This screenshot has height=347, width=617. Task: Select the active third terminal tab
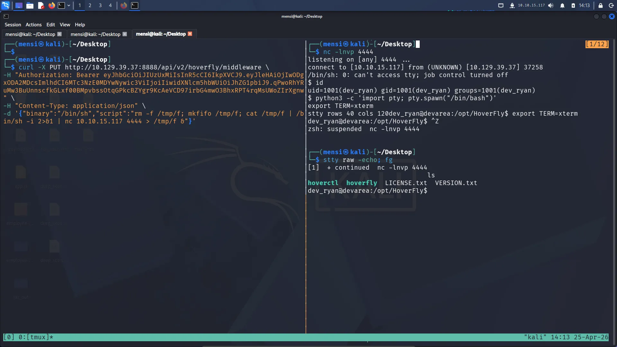pyautogui.click(x=161, y=34)
